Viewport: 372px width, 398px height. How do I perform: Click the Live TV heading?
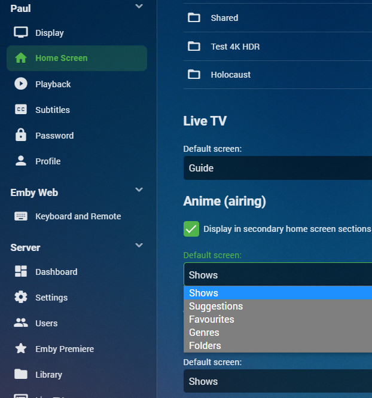(x=205, y=121)
